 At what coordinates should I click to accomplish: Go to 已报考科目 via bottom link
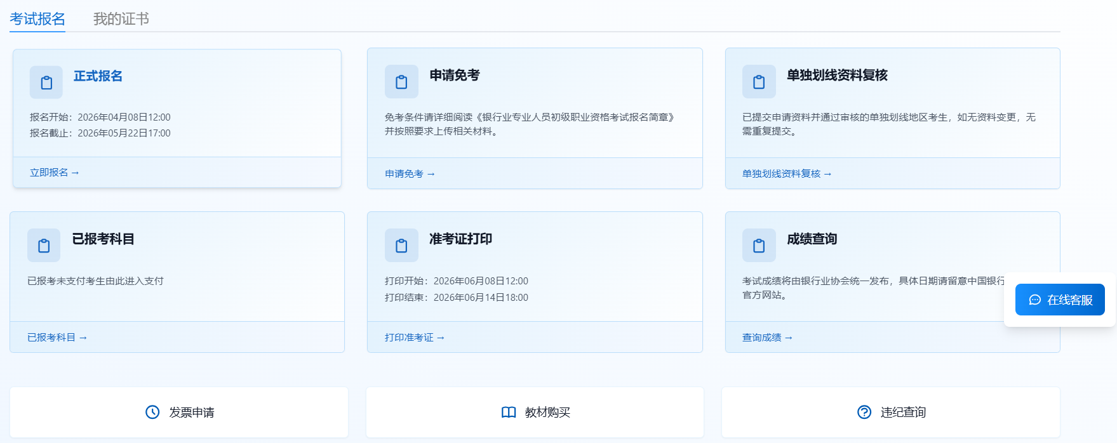pyautogui.click(x=57, y=338)
